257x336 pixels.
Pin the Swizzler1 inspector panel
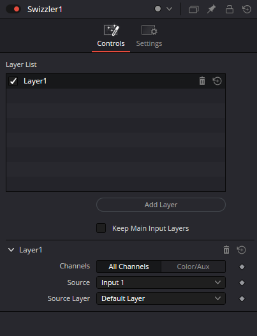point(211,9)
